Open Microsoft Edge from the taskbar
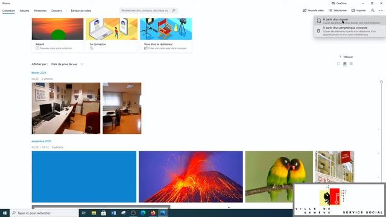The width and height of the screenshot is (386, 217). click(143, 213)
